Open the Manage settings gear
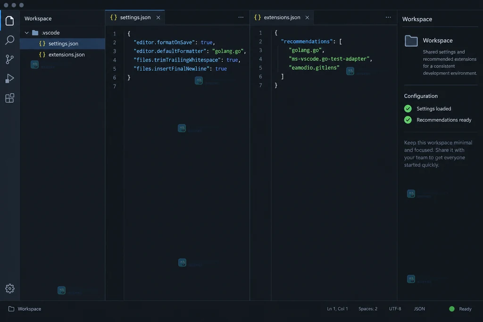The image size is (483, 322). 9,289
